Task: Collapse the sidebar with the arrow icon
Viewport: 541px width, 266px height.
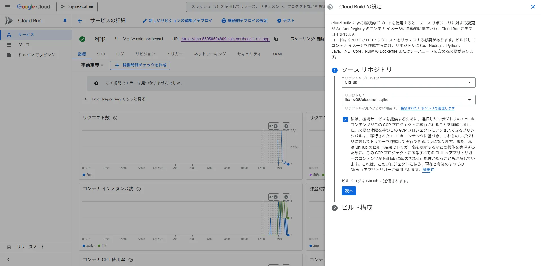Action: [x=9, y=260]
